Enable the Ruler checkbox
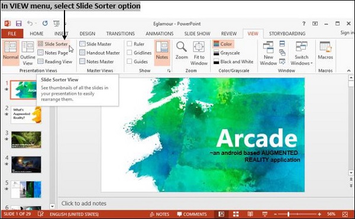Screen dimensions: 355x219 pos(130,44)
